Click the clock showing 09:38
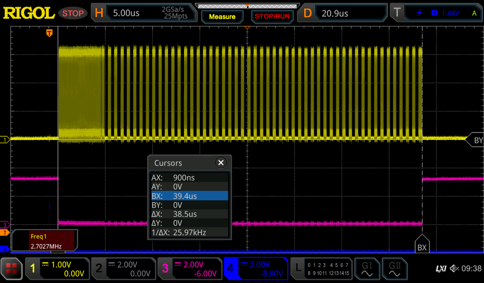Screen dimensions: 484x283 [x=471, y=268]
